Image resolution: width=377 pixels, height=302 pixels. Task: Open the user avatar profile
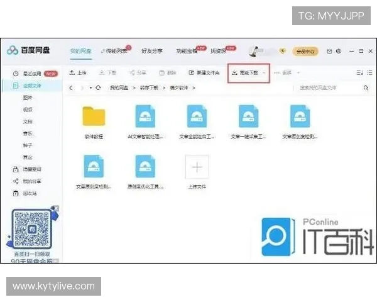click(x=254, y=52)
